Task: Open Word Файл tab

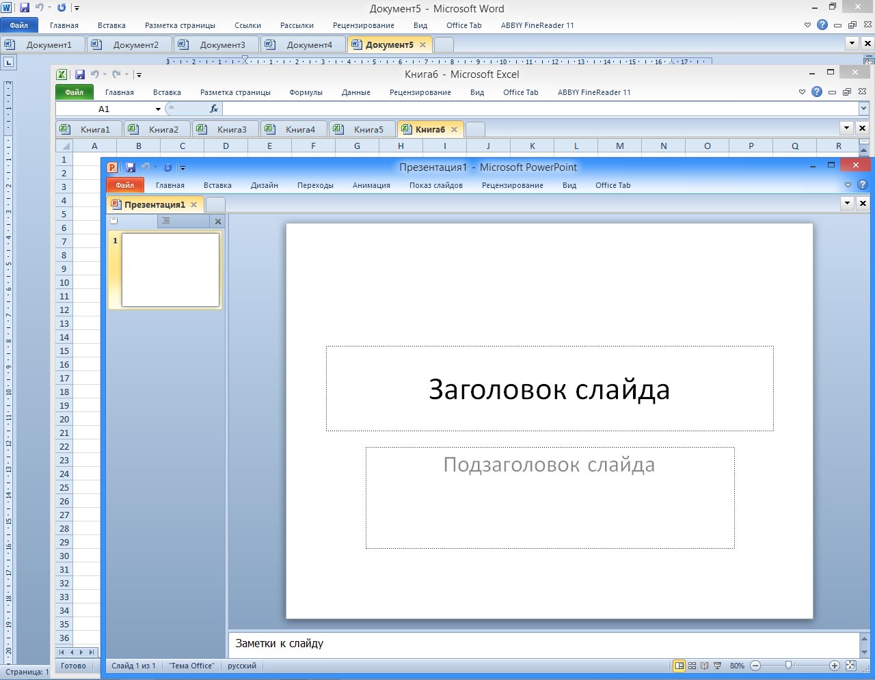Action: tap(19, 25)
